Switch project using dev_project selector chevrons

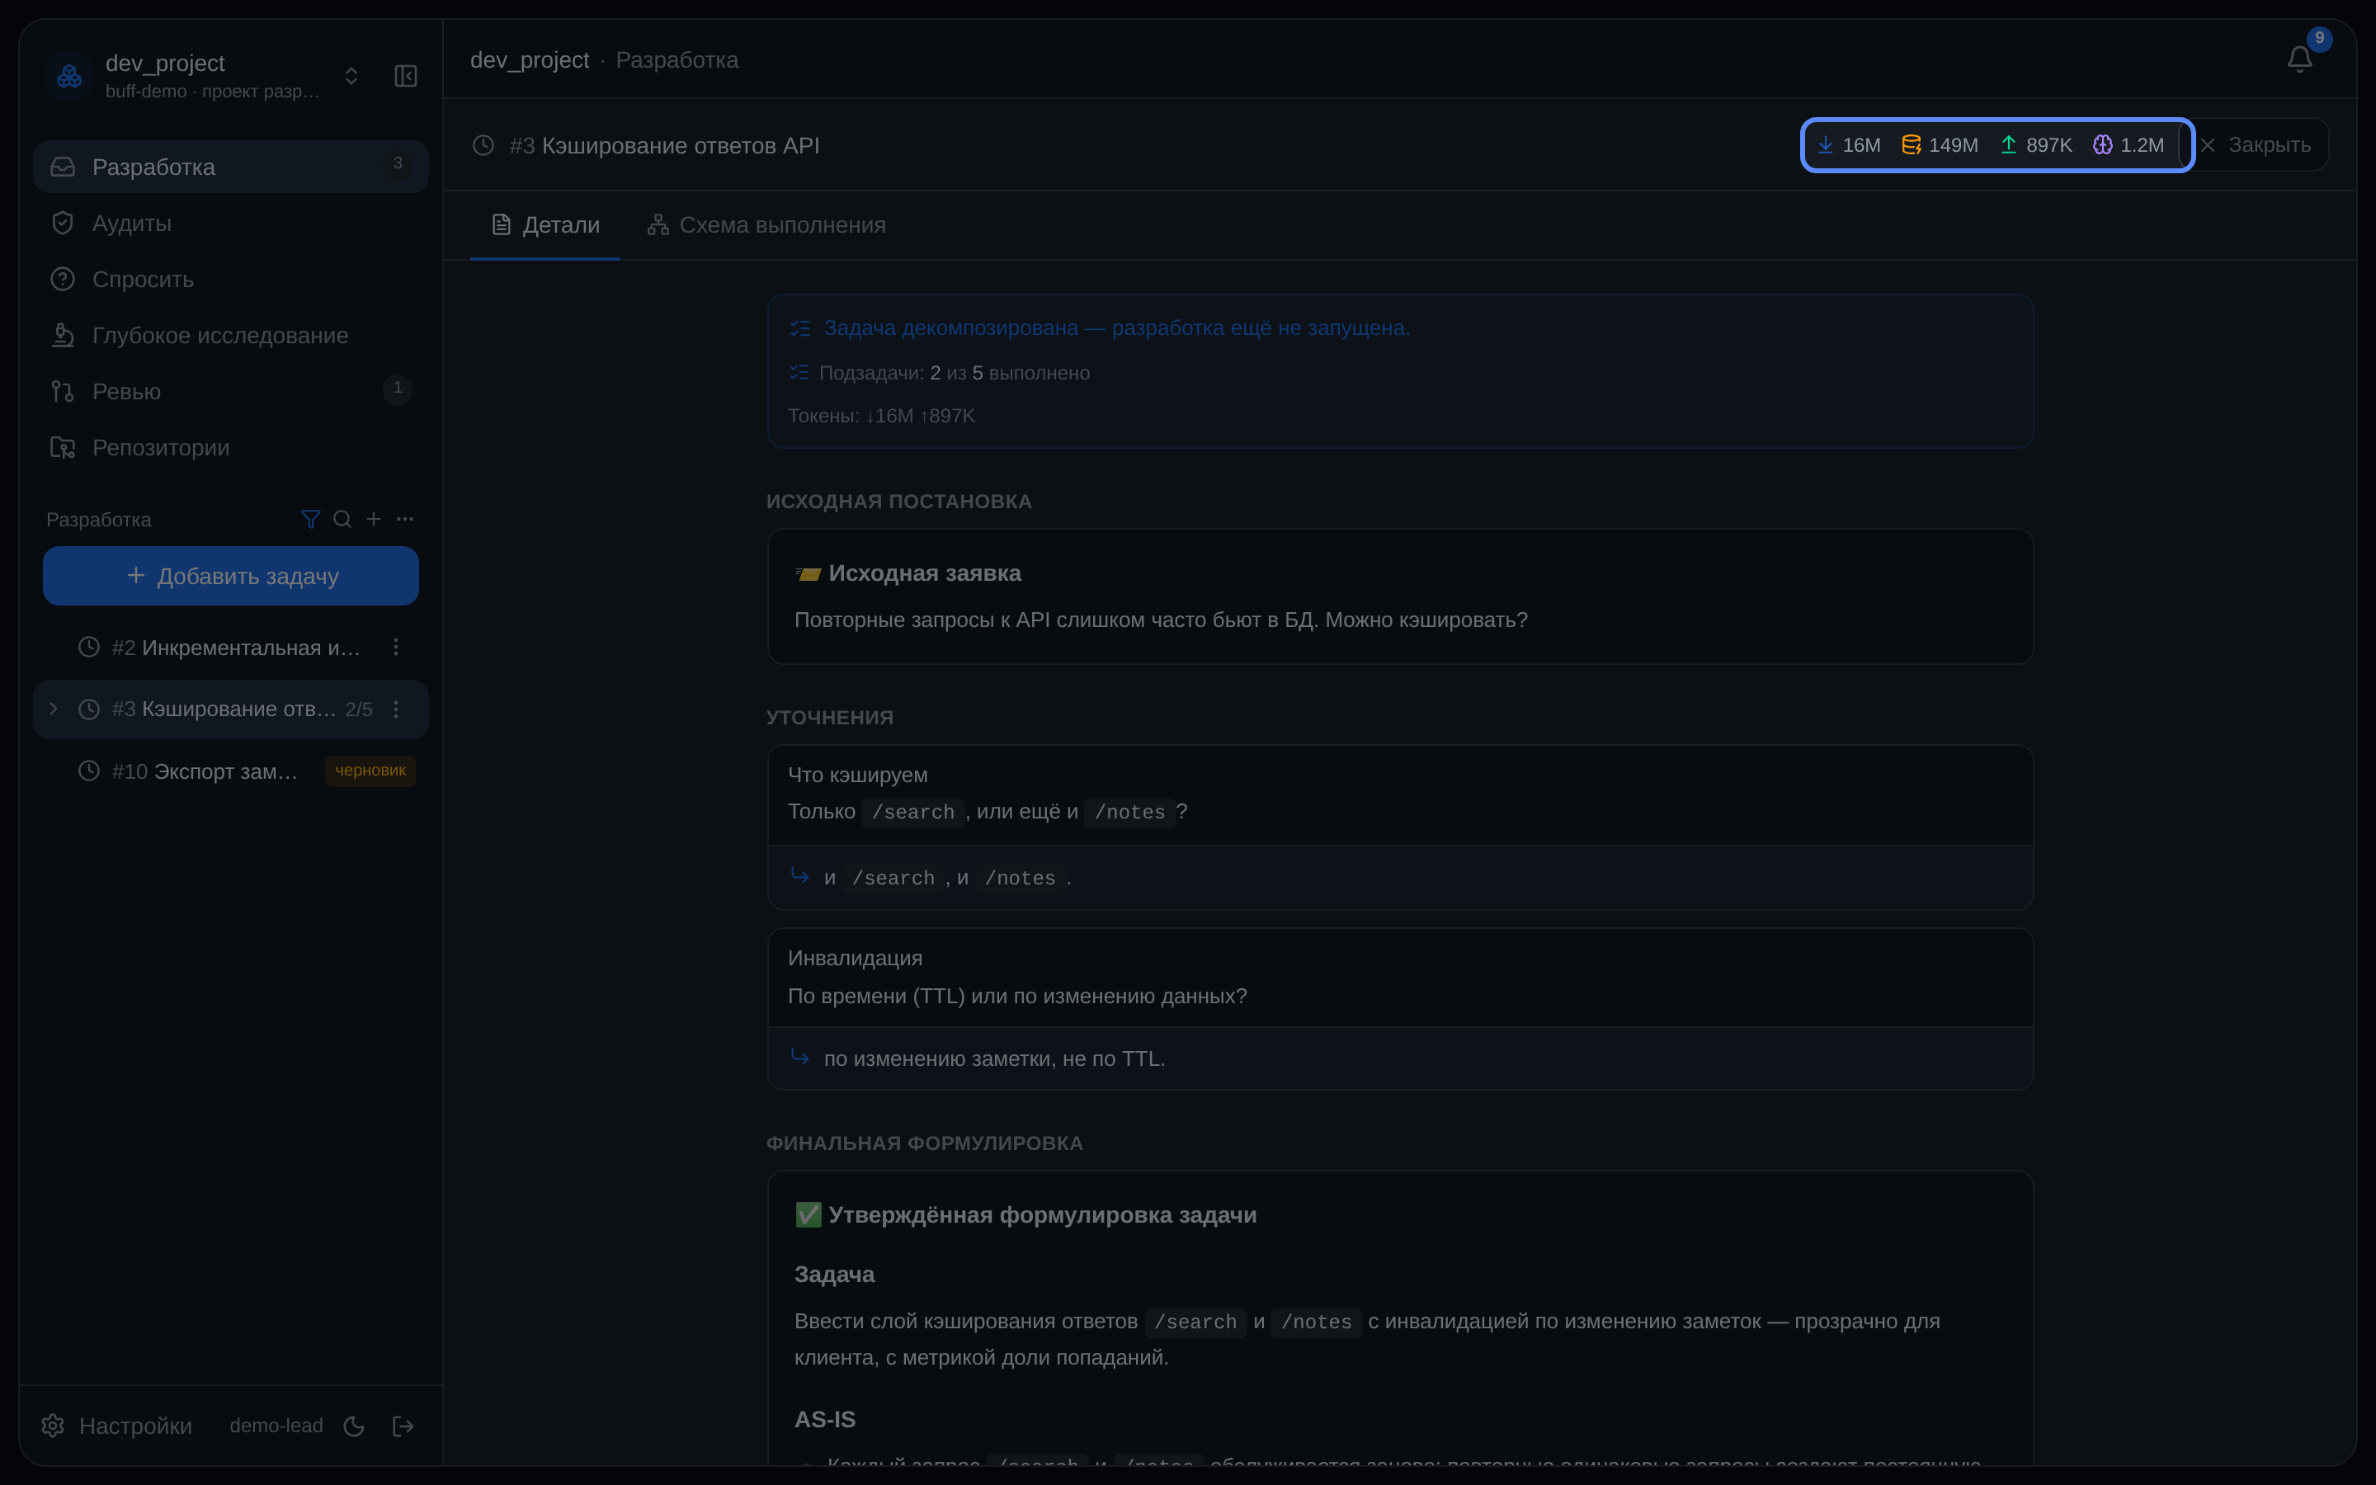tap(351, 76)
